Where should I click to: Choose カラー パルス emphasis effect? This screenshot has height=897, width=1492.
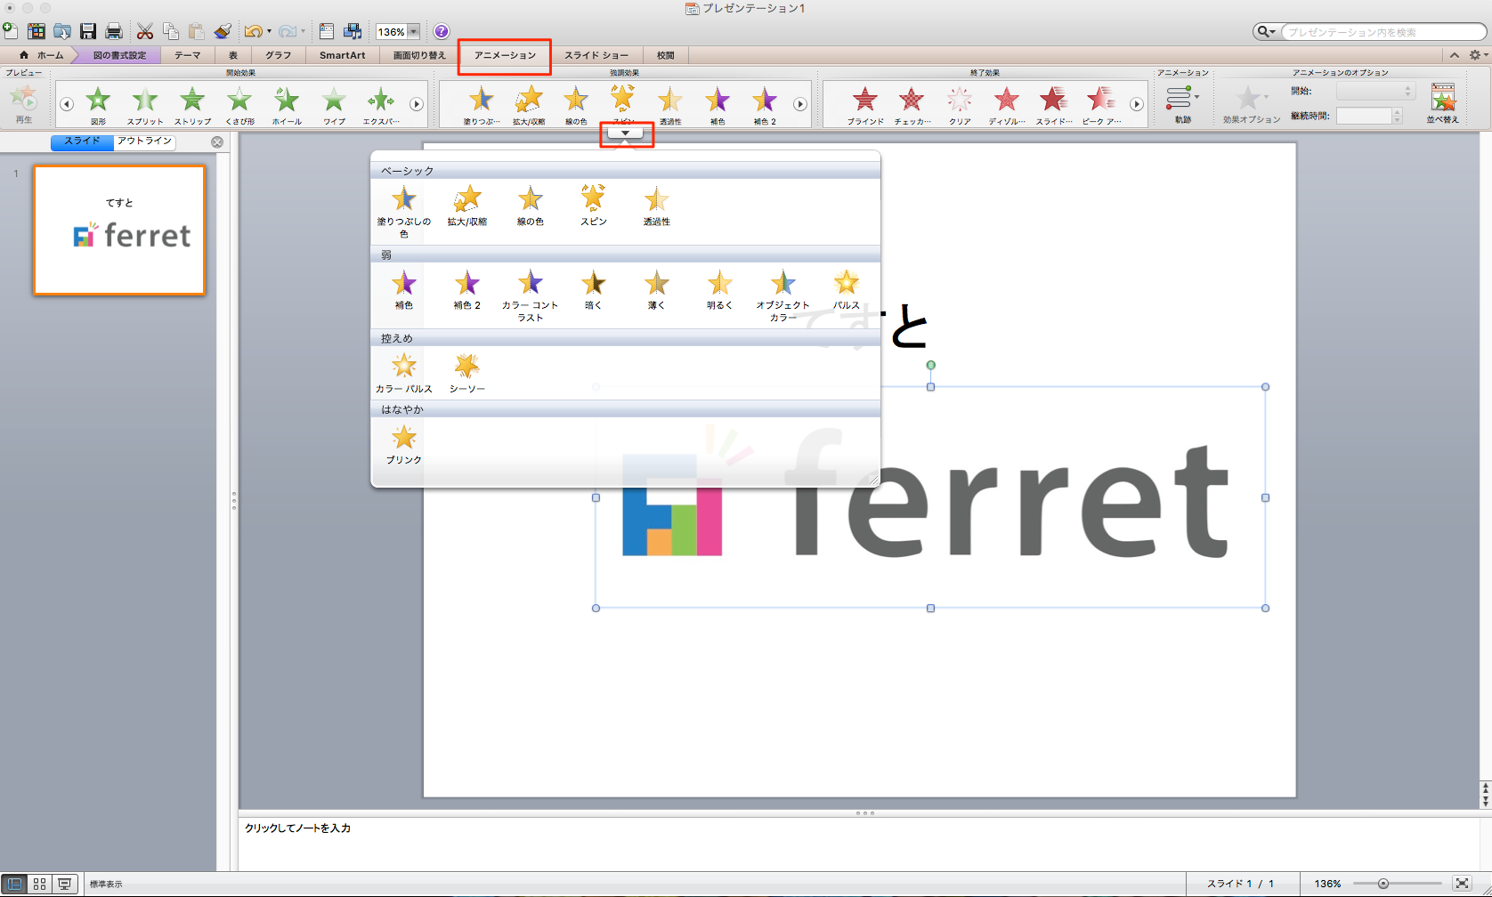pos(404,373)
